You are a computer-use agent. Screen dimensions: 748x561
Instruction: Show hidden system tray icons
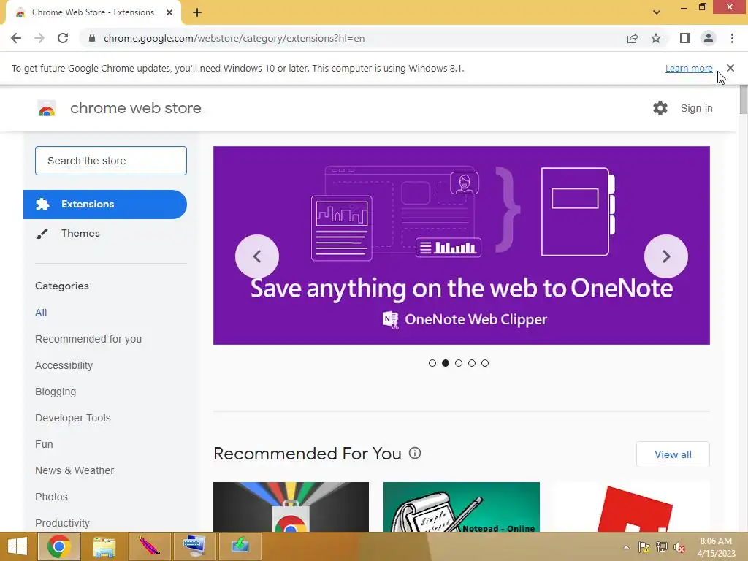pos(626,548)
